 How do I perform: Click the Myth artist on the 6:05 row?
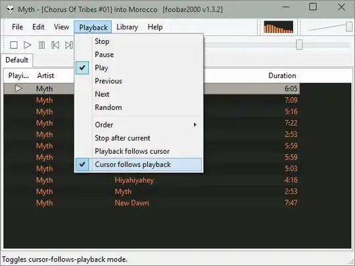pos(45,89)
